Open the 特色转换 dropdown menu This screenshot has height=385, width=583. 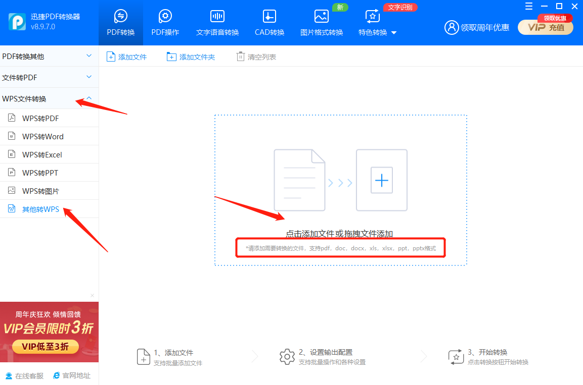(394, 33)
